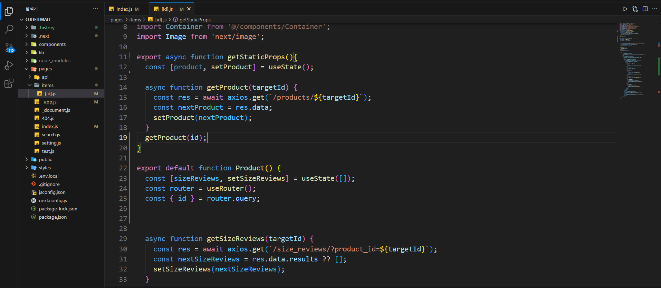Click 'pages' in the breadcrumb path
This screenshot has width=661, height=288.
click(117, 20)
